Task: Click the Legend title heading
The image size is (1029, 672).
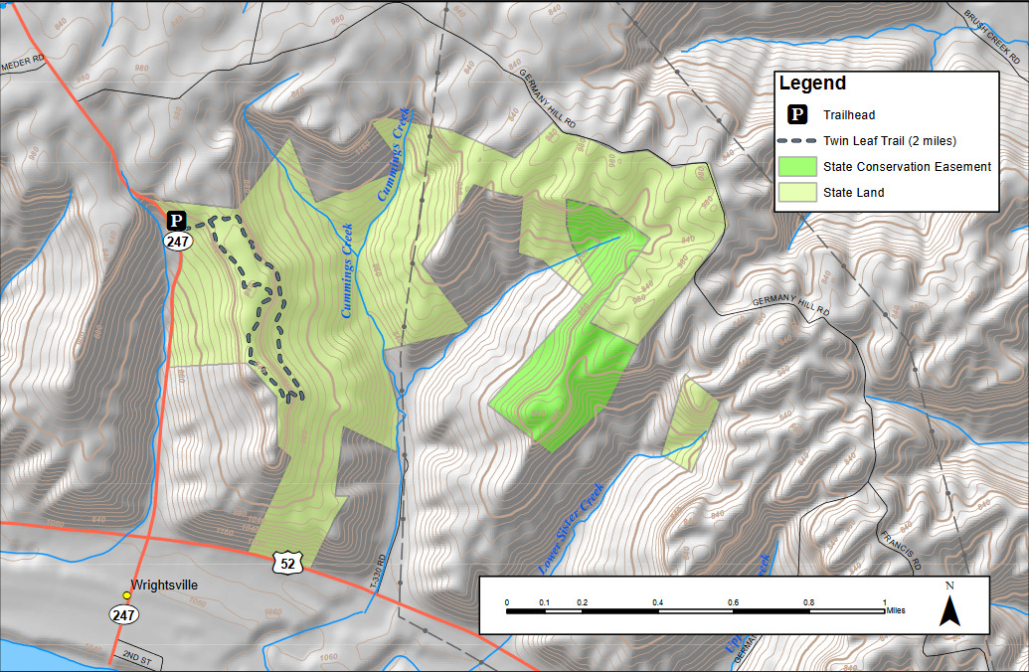Action: point(812,84)
